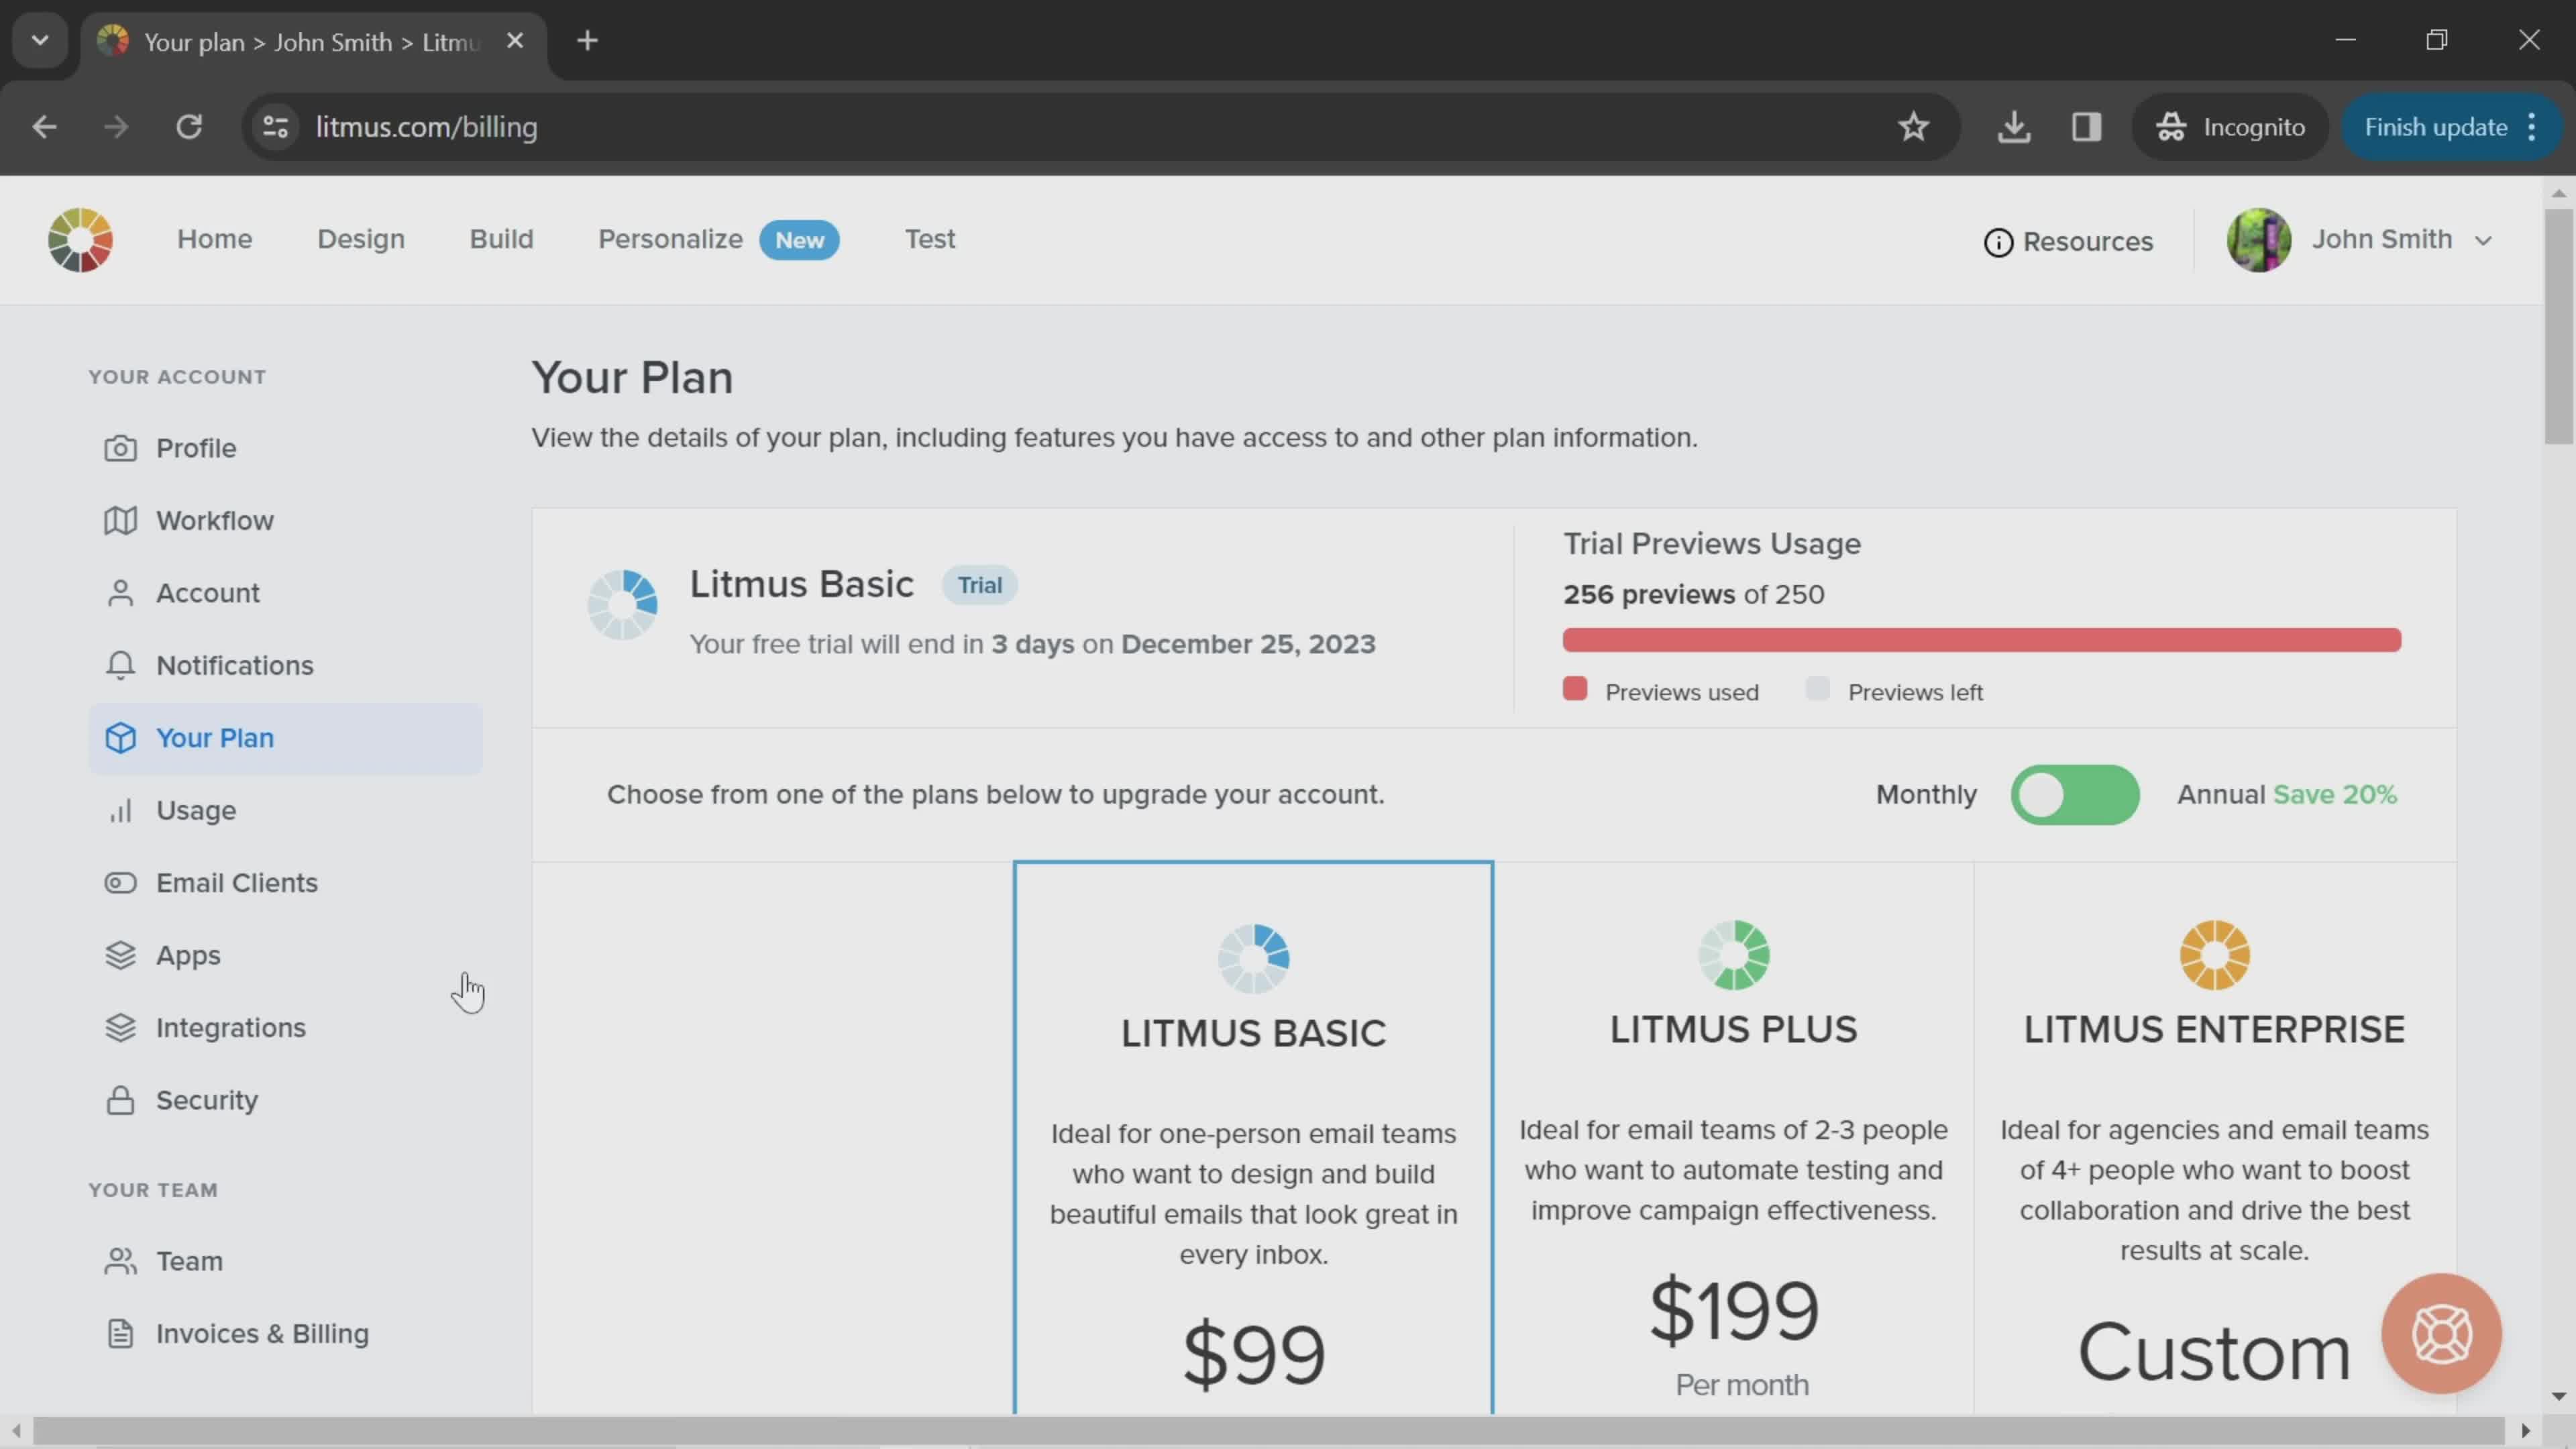Select the Your plan browser tab

(312, 42)
